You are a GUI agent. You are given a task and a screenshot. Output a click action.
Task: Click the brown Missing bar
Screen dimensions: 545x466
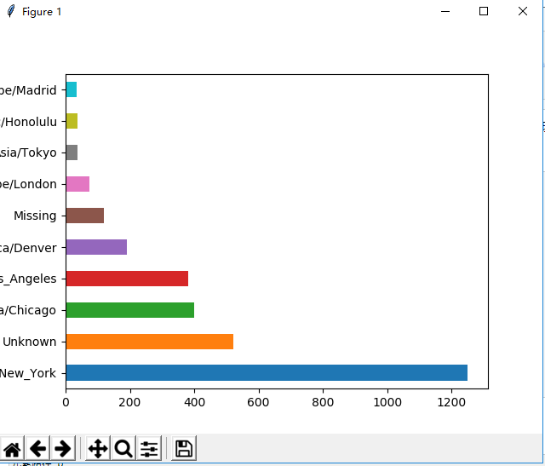point(85,216)
